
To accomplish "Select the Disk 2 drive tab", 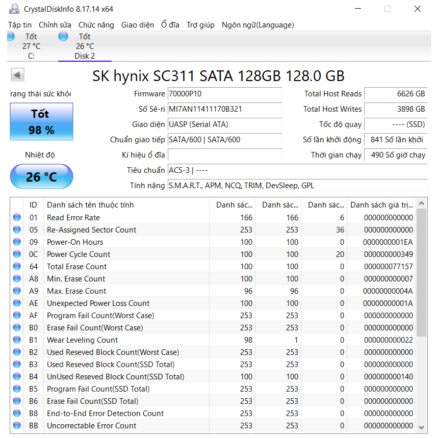I will click(85, 46).
